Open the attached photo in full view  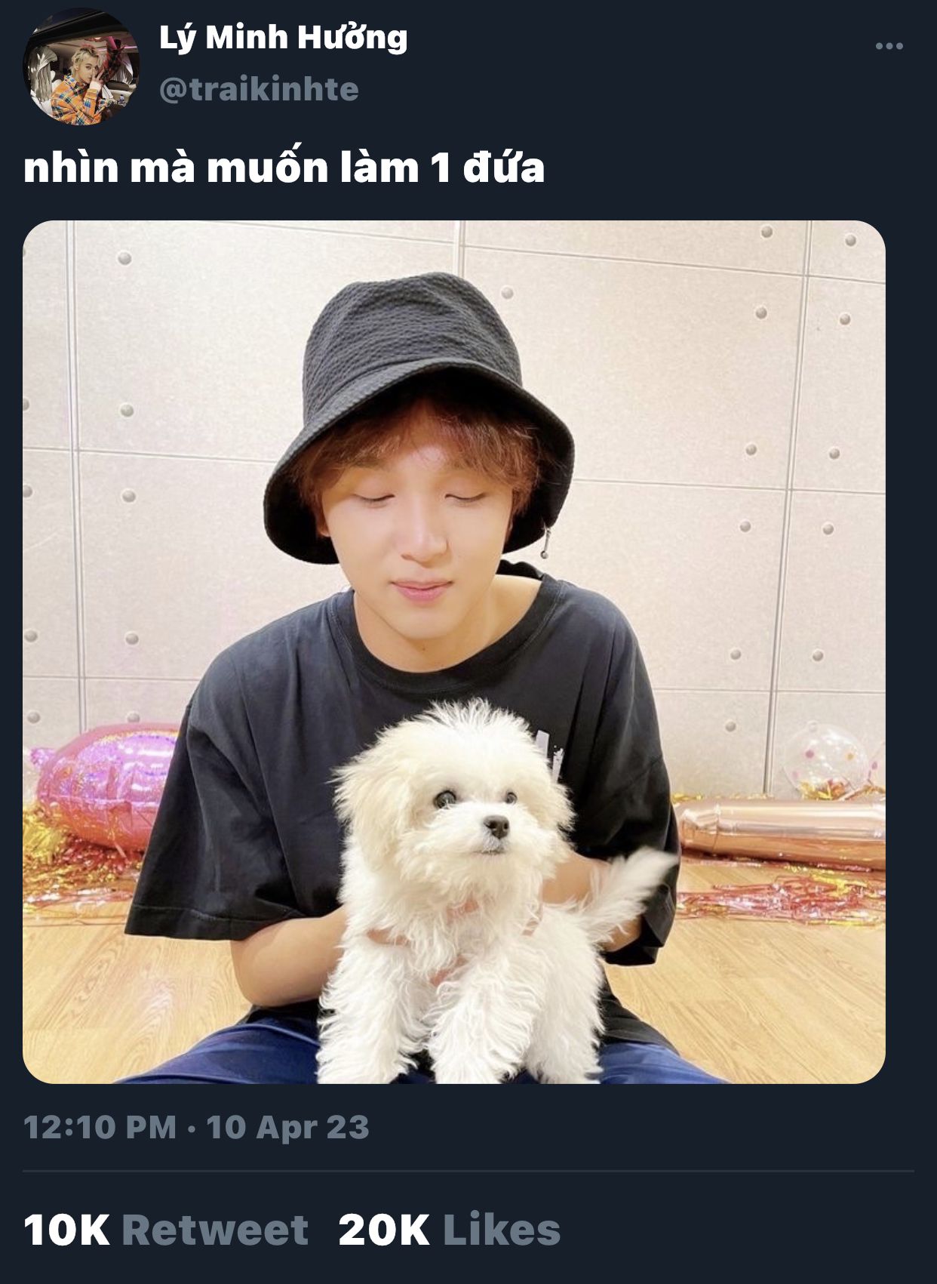[454, 652]
